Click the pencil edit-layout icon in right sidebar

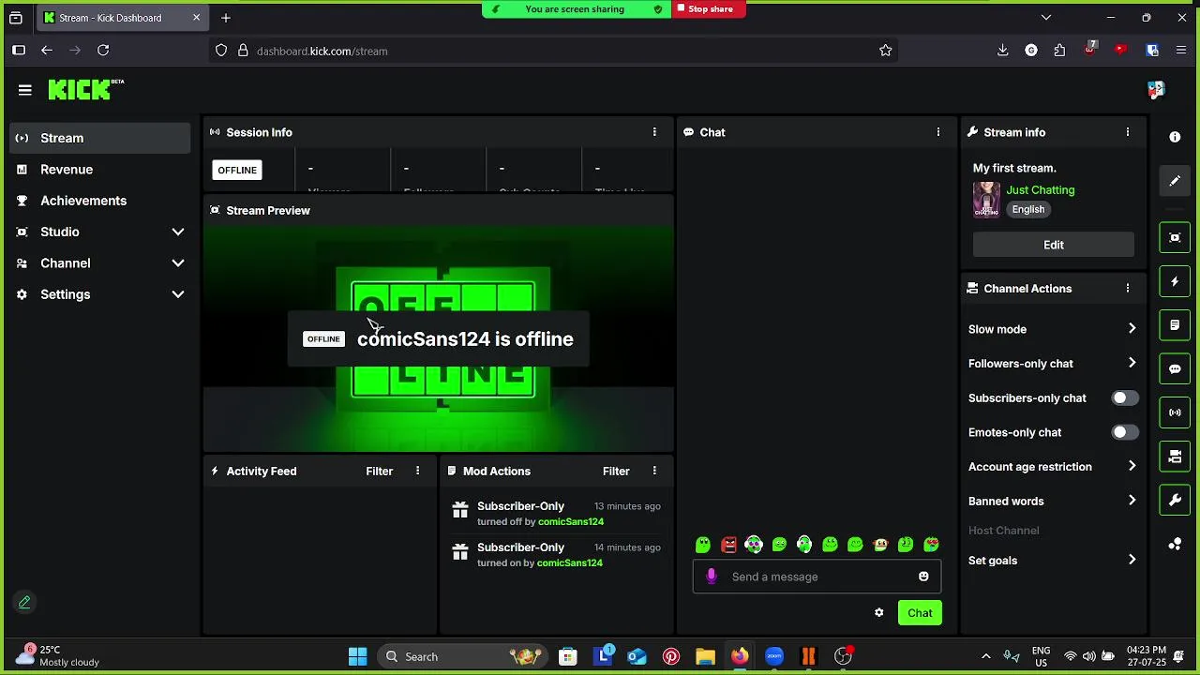pyautogui.click(x=1175, y=181)
